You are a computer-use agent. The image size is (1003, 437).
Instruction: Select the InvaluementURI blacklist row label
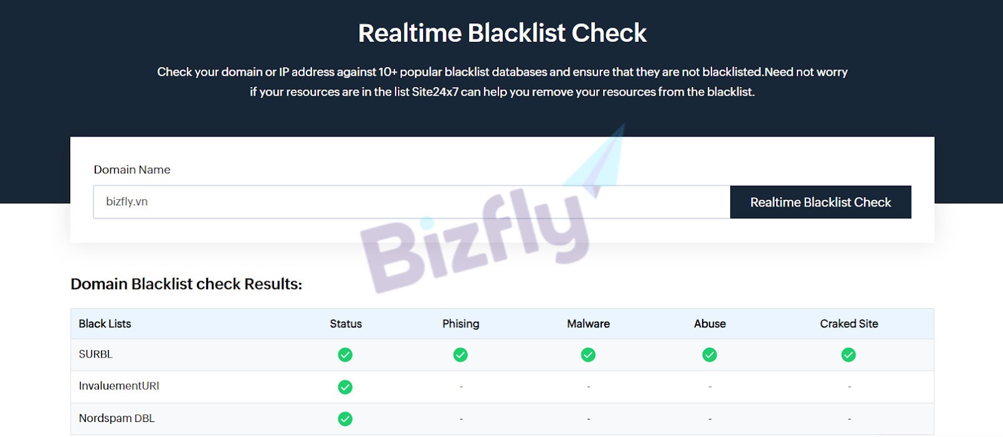click(x=119, y=386)
